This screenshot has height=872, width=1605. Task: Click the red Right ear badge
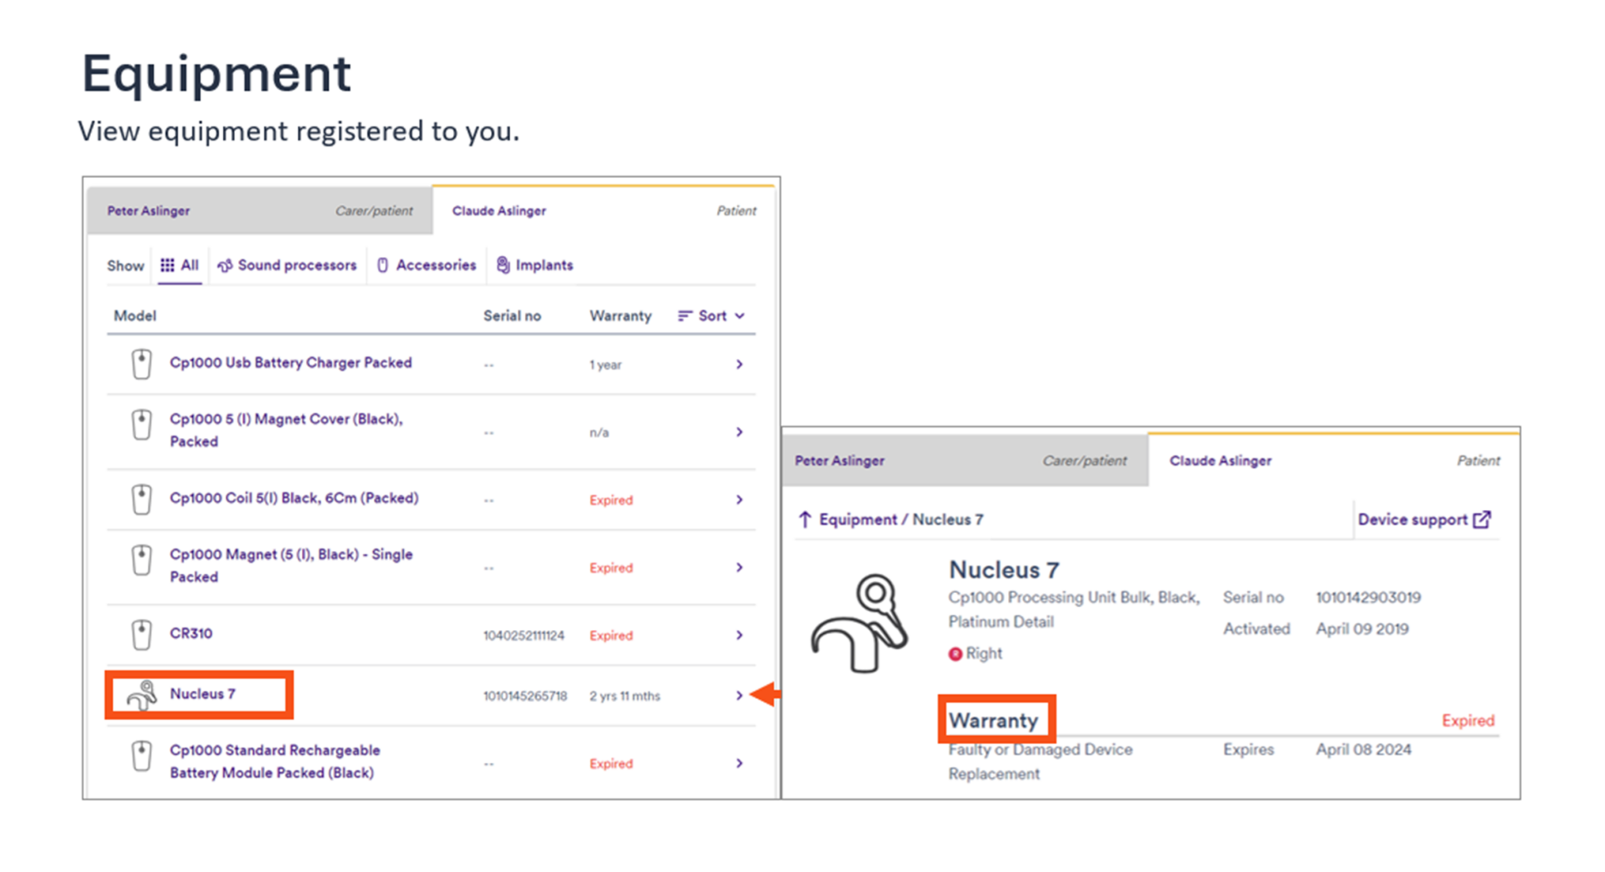(955, 653)
